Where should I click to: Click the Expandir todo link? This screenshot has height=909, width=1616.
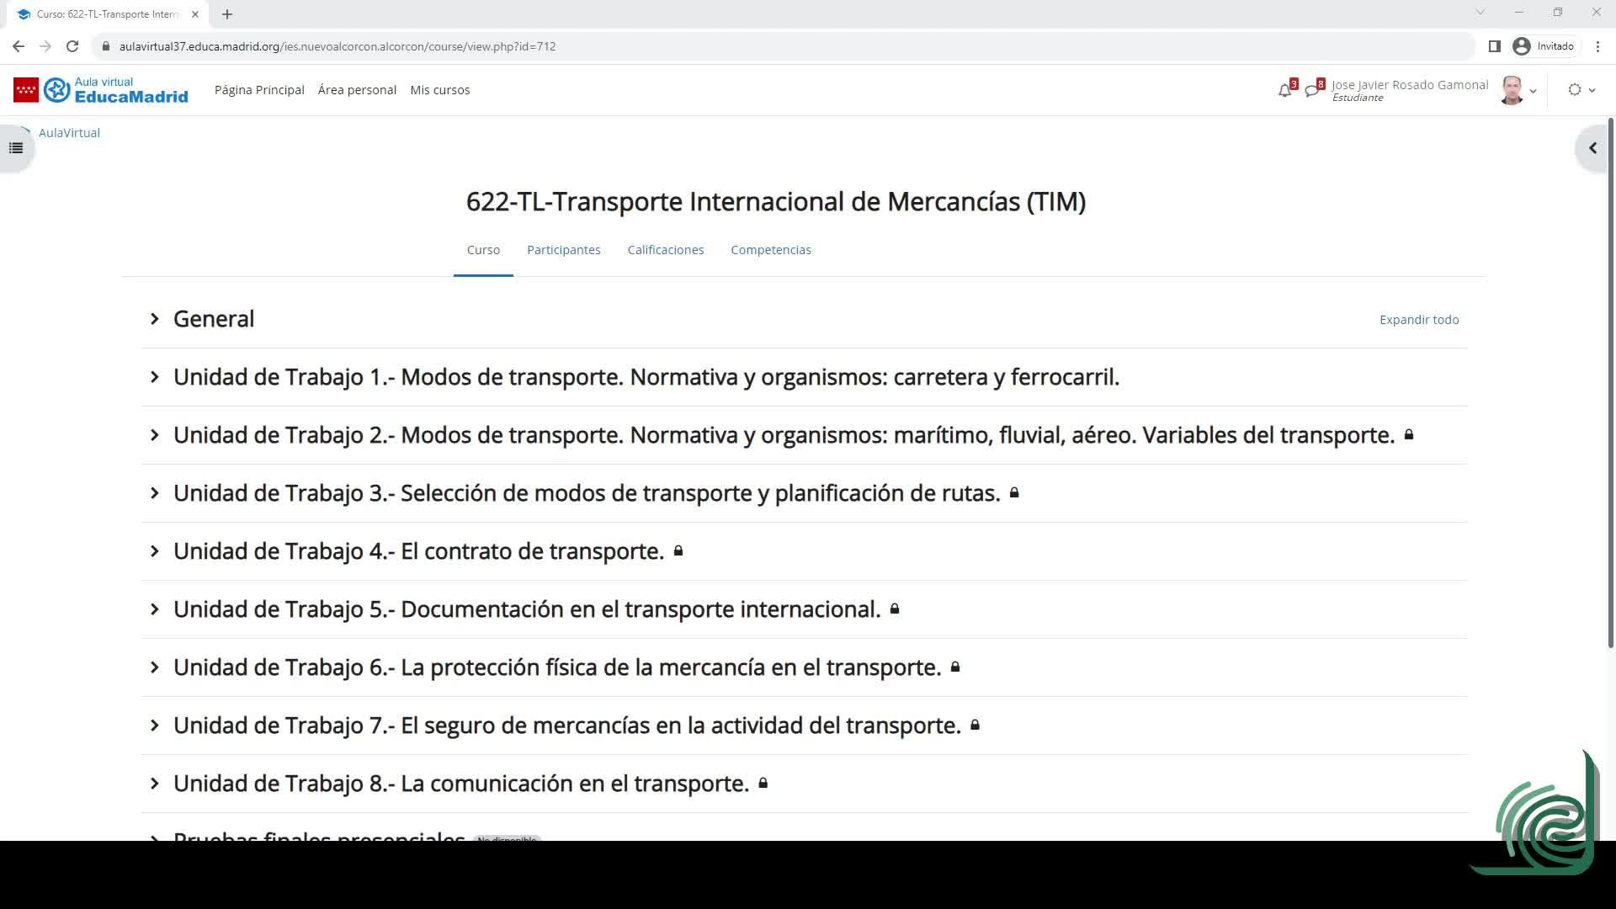tap(1418, 320)
